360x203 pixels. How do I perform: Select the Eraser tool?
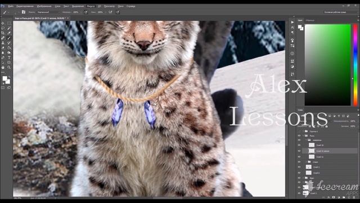(x=3, y=48)
